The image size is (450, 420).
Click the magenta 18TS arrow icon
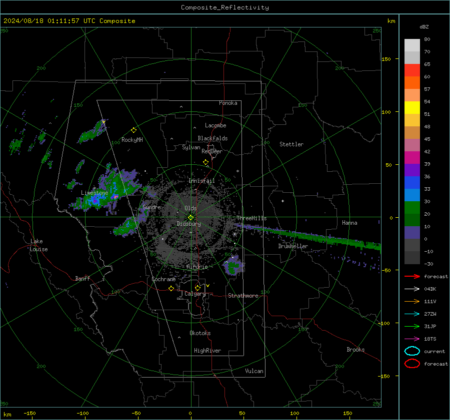tap(412, 339)
